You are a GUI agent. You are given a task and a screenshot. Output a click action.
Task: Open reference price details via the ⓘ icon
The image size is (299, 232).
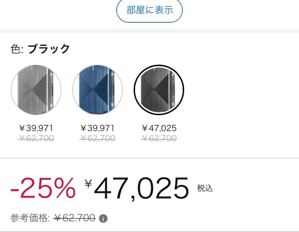(104, 218)
